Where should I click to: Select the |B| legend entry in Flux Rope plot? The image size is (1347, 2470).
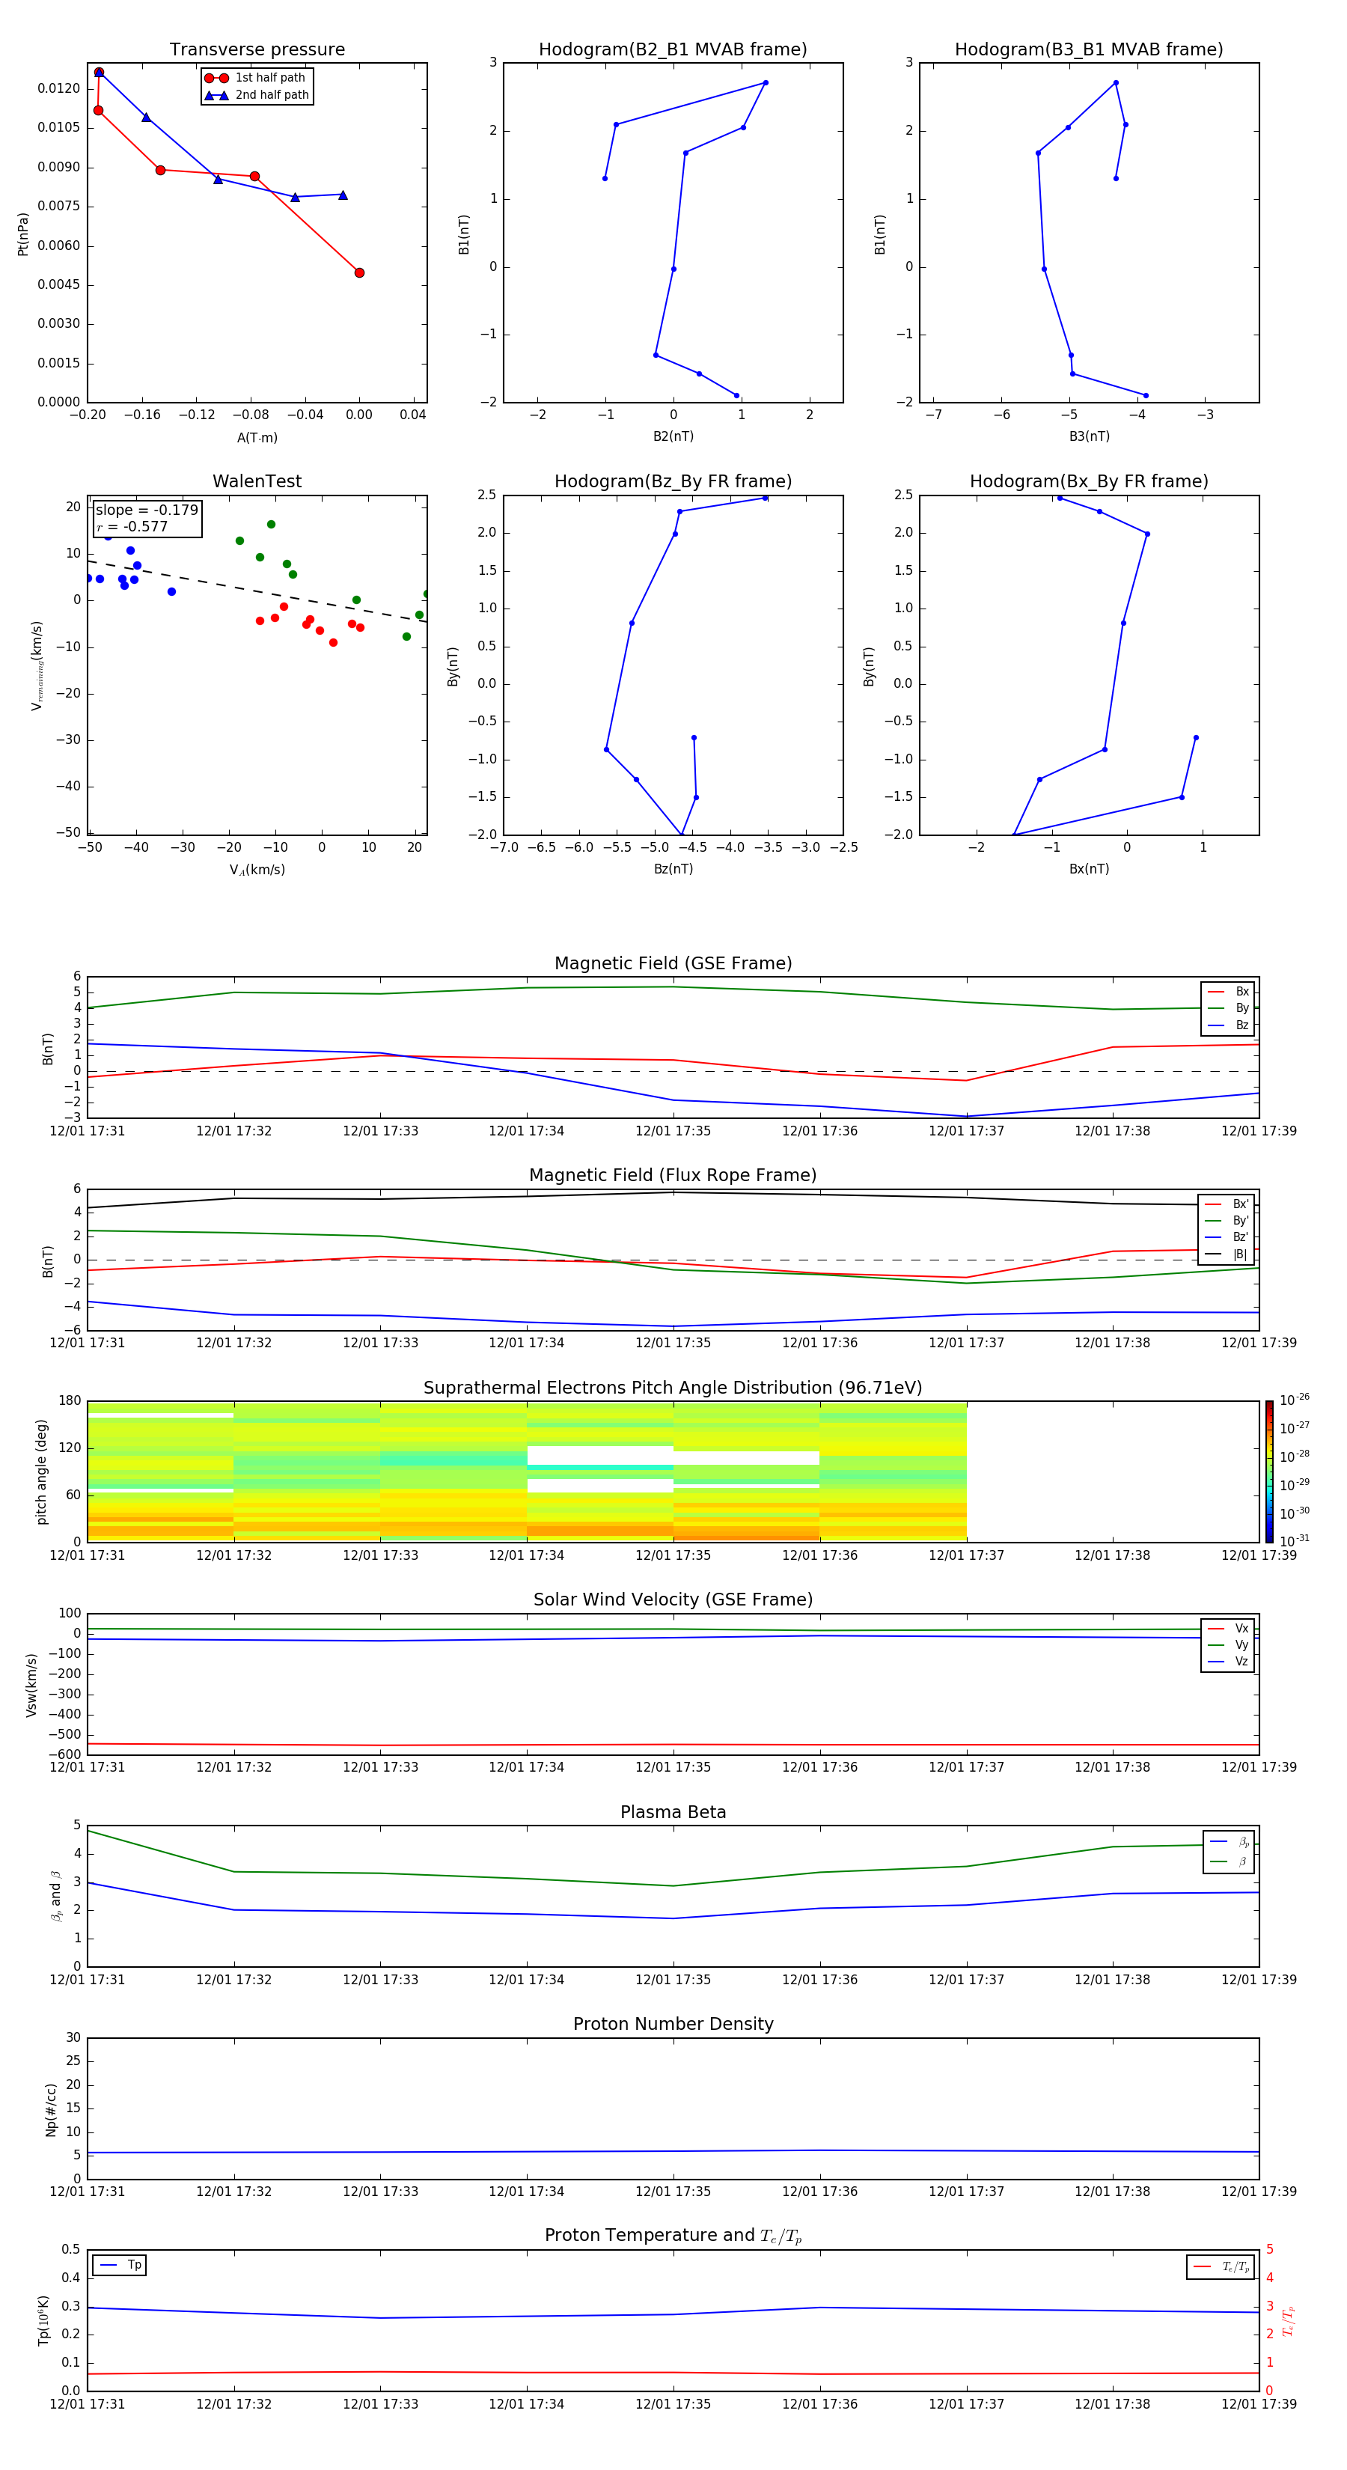pos(1227,1254)
